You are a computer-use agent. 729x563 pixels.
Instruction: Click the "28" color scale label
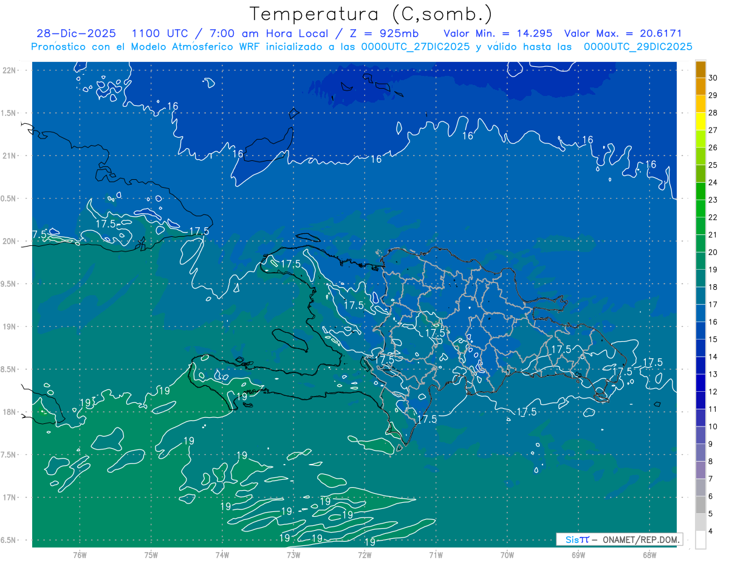[713, 113]
